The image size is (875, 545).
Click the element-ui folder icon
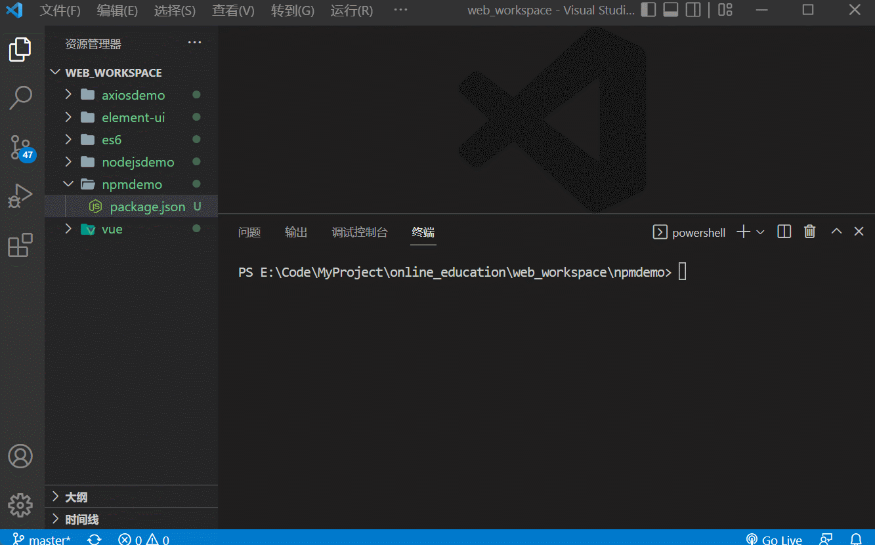(x=87, y=117)
